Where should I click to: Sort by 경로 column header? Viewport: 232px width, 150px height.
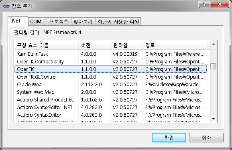point(175,45)
